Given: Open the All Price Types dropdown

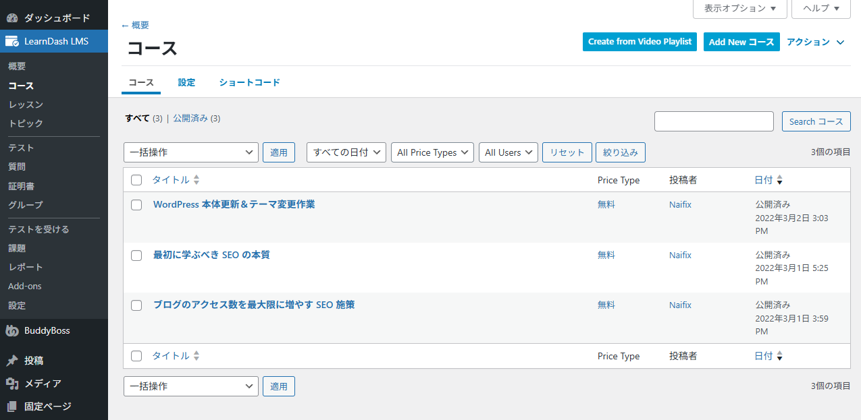Looking at the screenshot, I should [432, 152].
